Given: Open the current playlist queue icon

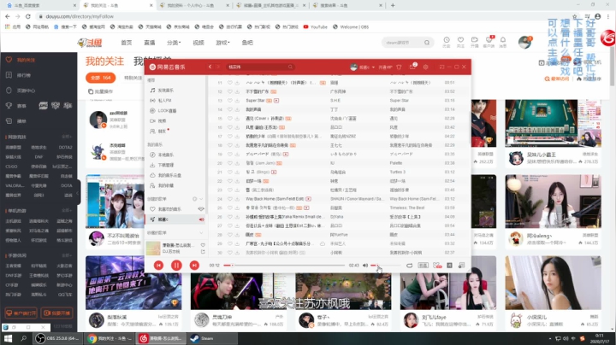Looking at the screenshot, I should coord(462,266).
